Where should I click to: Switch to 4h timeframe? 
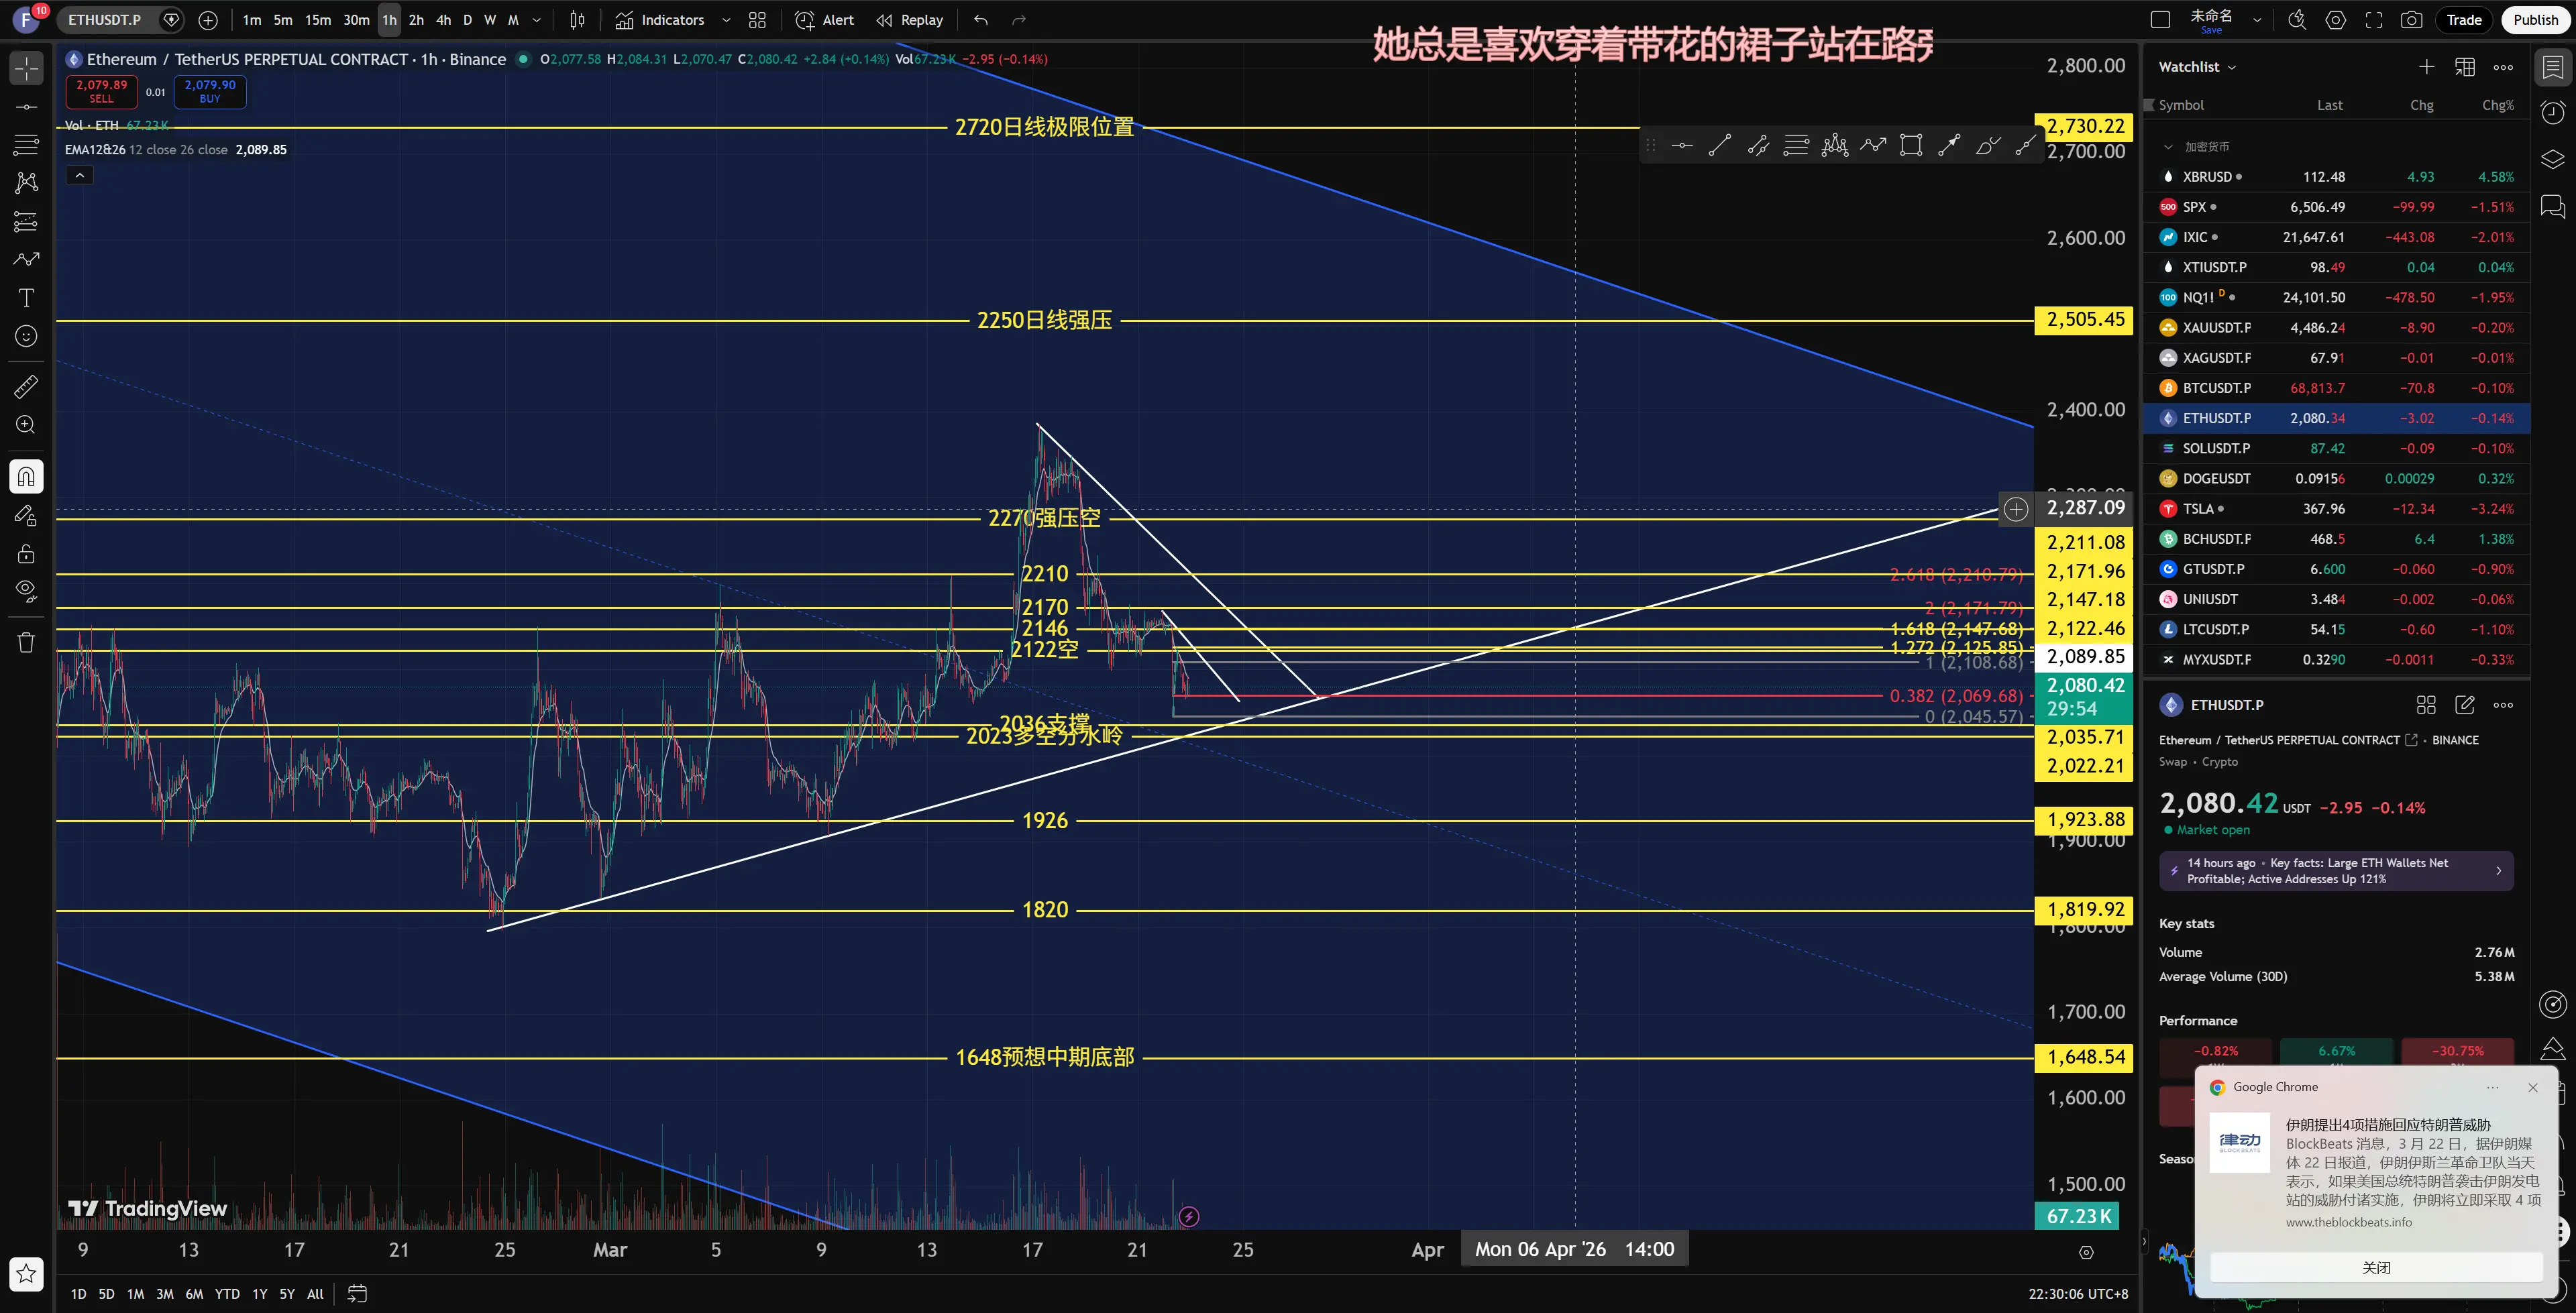coord(443,20)
